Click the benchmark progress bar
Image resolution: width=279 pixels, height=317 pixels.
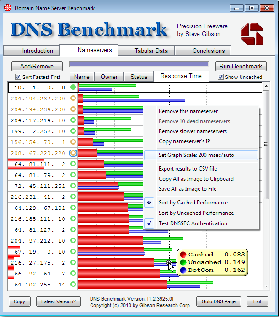[139, 64]
